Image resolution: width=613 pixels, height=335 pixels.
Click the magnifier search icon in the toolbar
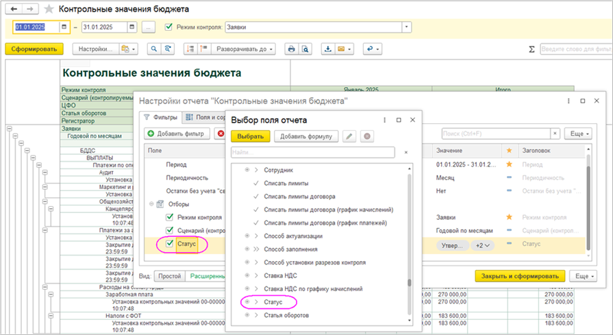click(x=153, y=49)
